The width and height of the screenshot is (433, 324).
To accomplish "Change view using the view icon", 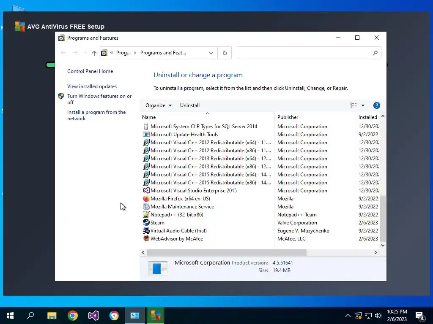I will pyautogui.click(x=353, y=105).
